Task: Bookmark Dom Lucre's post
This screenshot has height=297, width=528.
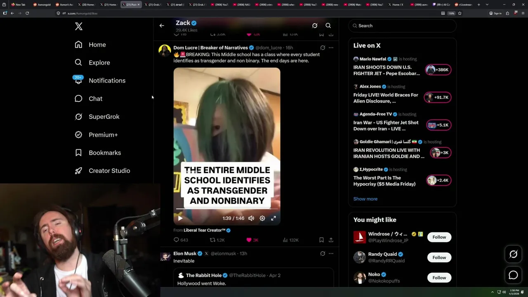Action: point(321,240)
